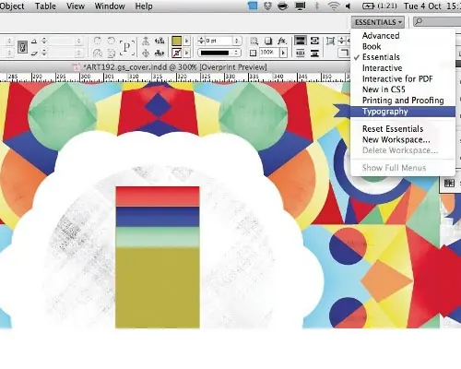Click the 100% opacity field
This screenshot has height=369, width=461.
(x=268, y=53)
